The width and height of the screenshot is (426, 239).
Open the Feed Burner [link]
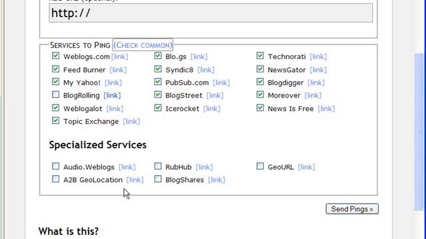click(x=118, y=70)
